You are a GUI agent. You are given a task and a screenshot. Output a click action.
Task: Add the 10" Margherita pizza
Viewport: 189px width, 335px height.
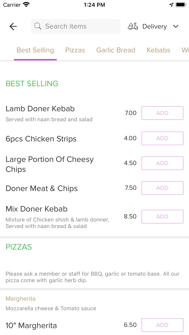162,325
